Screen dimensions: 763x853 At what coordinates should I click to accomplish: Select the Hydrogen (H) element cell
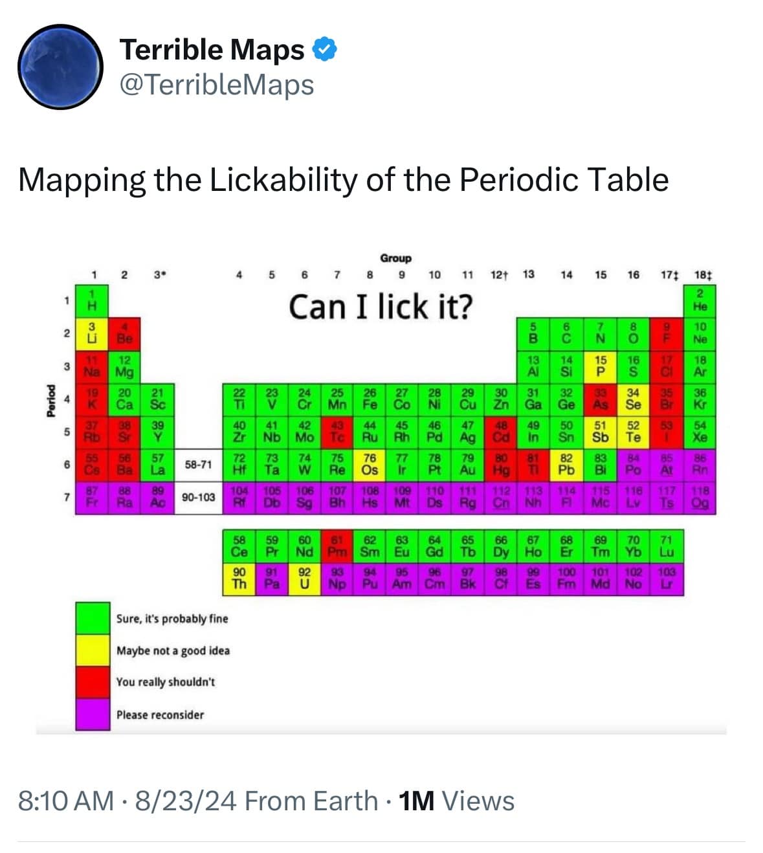[92, 300]
